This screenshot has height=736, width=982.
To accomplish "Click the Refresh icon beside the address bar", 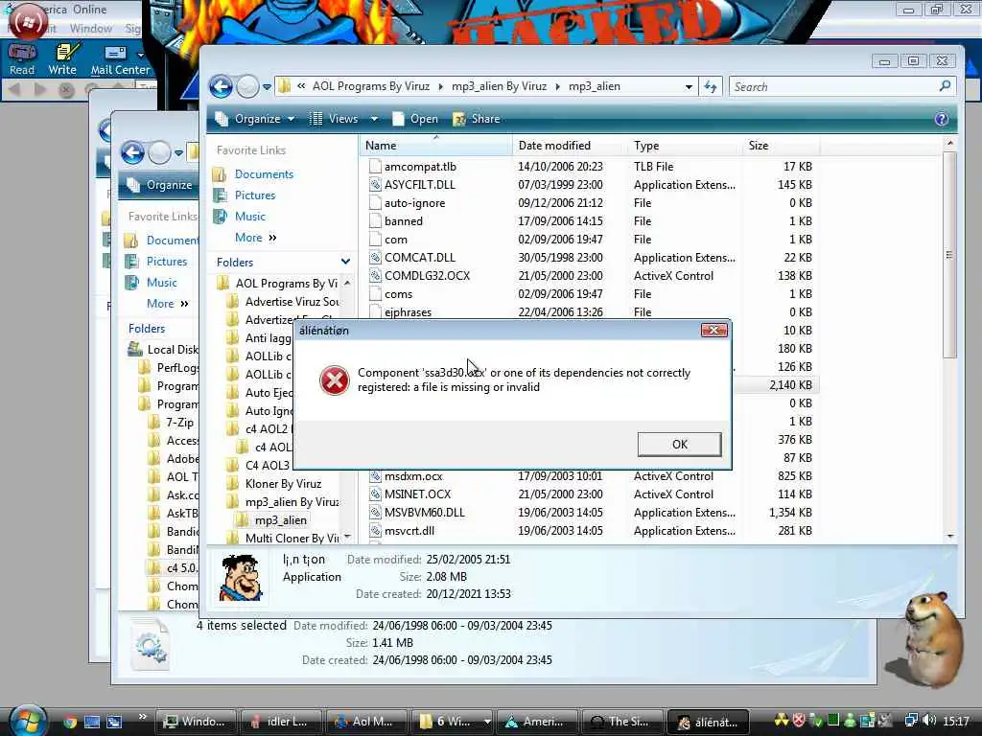I will [711, 86].
